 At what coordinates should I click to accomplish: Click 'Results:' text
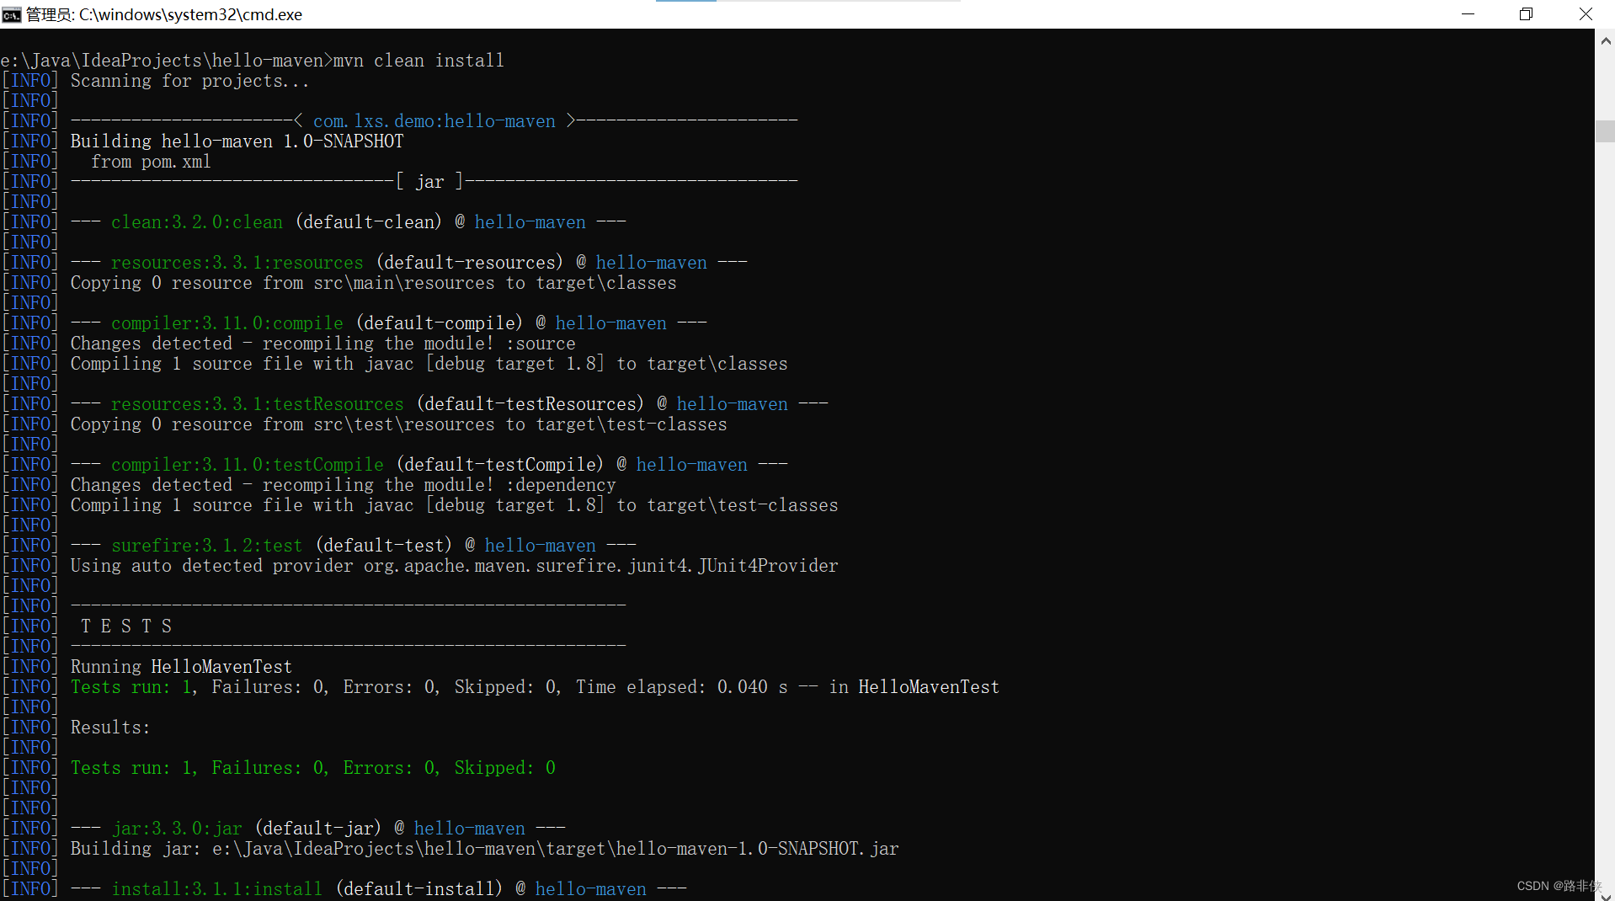coord(110,728)
